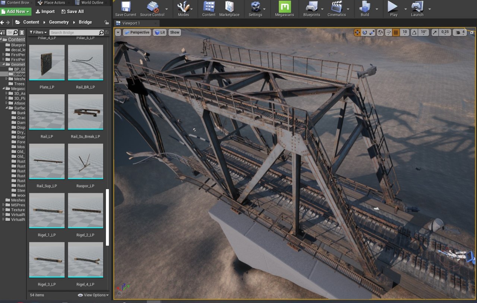
Task: Click the Settings gear icon
Action: [255, 7]
